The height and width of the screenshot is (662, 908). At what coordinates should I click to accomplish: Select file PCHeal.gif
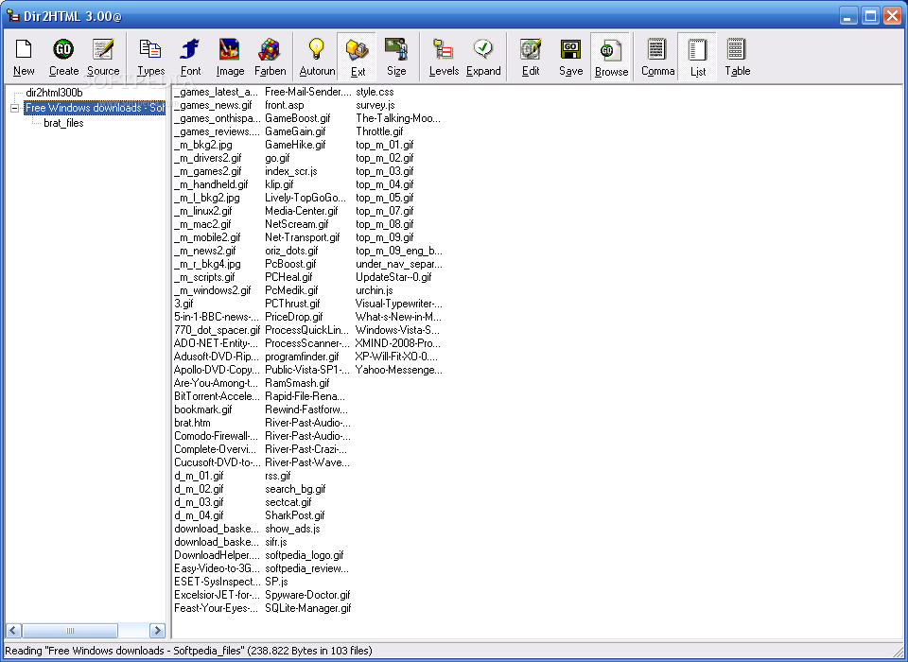tap(289, 277)
